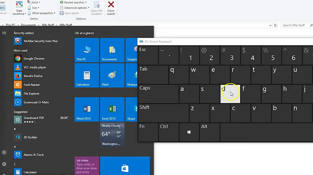Click the number 5 percent key

tap(271, 55)
